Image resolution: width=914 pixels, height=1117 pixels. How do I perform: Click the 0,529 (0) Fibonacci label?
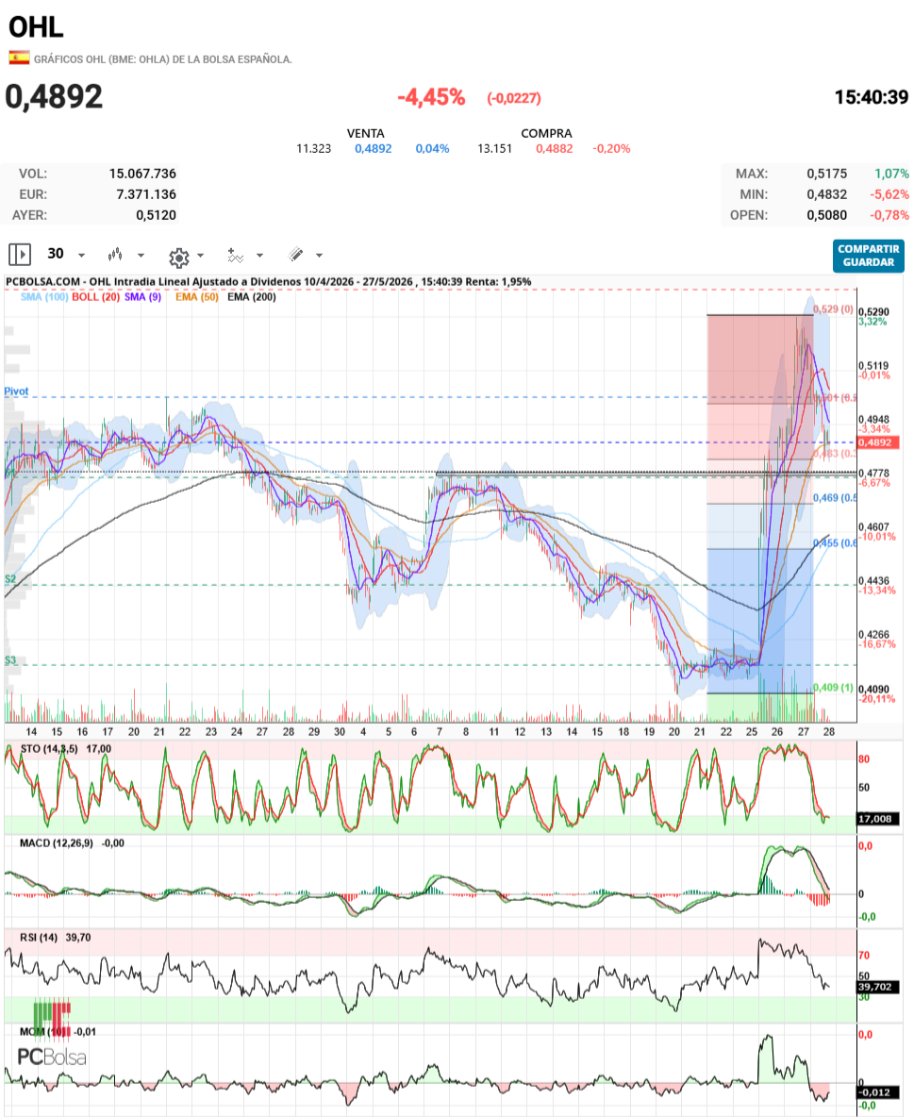click(x=833, y=309)
